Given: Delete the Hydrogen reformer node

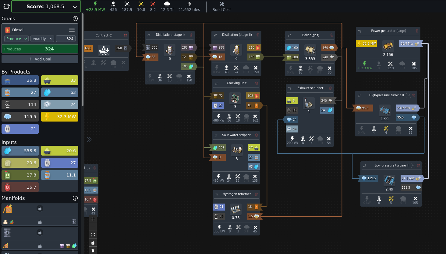Looking at the screenshot, I should click(256, 194).
